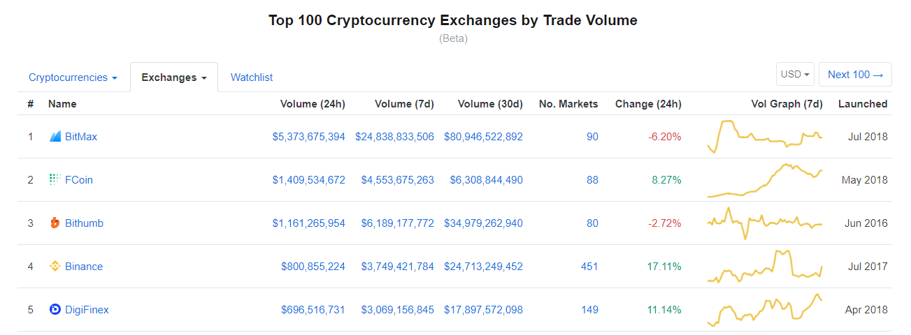This screenshot has height=335, width=911.
Task: Open Bithumb 7-day volume sparkline
Action: tap(765, 223)
